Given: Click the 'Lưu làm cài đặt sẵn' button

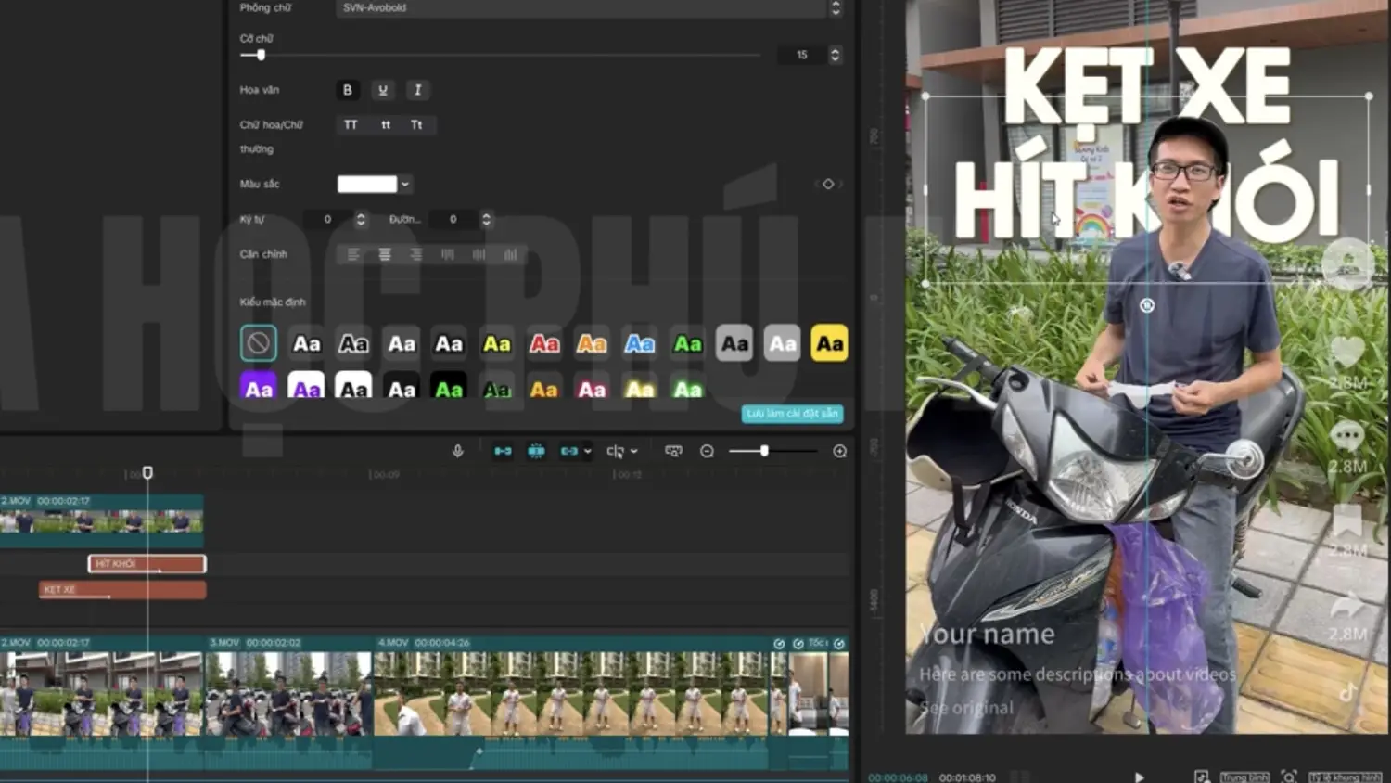Looking at the screenshot, I should 793,414.
